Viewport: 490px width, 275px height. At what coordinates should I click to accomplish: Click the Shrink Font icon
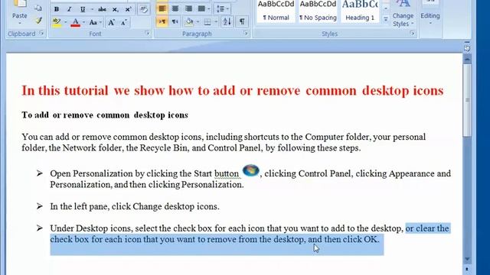[x=124, y=22]
